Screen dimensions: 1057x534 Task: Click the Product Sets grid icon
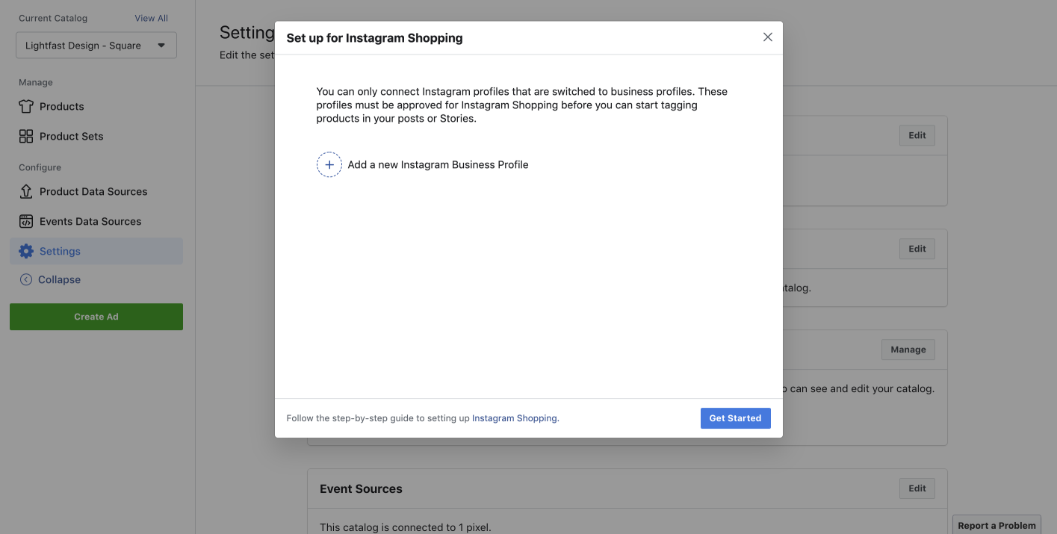(x=26, y=136)
